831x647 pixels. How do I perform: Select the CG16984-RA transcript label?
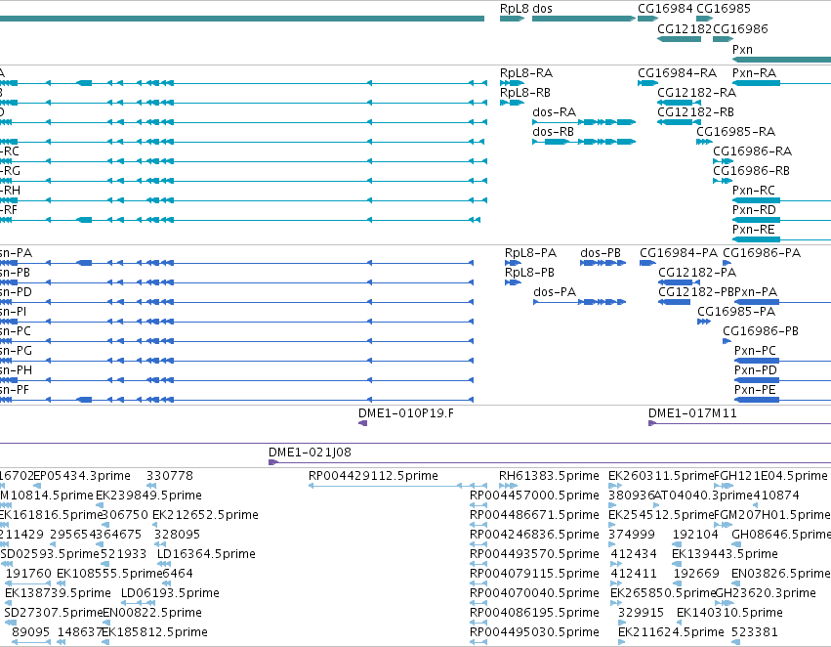tap(678, 73)
